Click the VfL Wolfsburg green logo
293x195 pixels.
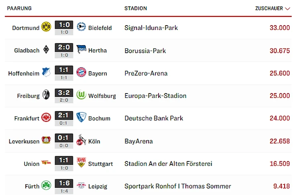click(x=81, y=96)
